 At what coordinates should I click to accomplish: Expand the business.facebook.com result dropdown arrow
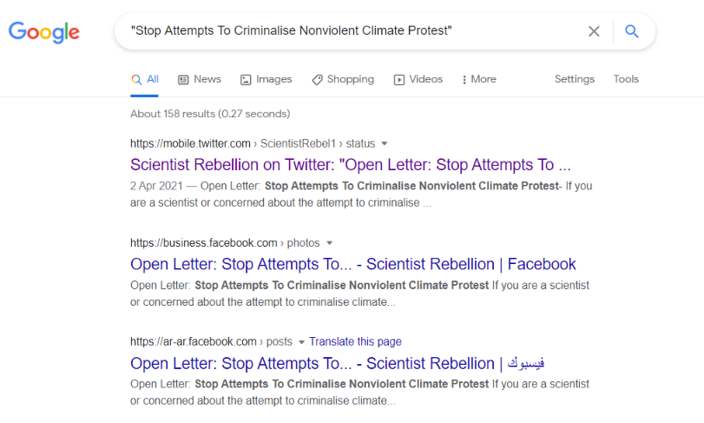329,243
